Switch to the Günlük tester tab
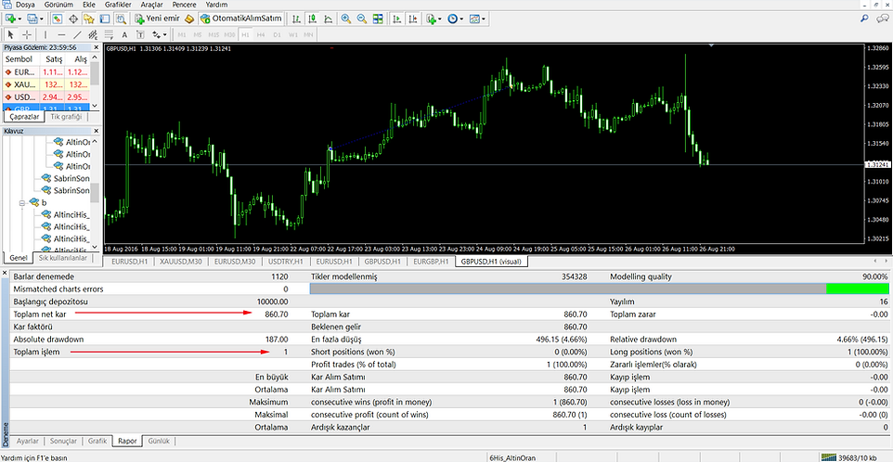 (159, 441)
